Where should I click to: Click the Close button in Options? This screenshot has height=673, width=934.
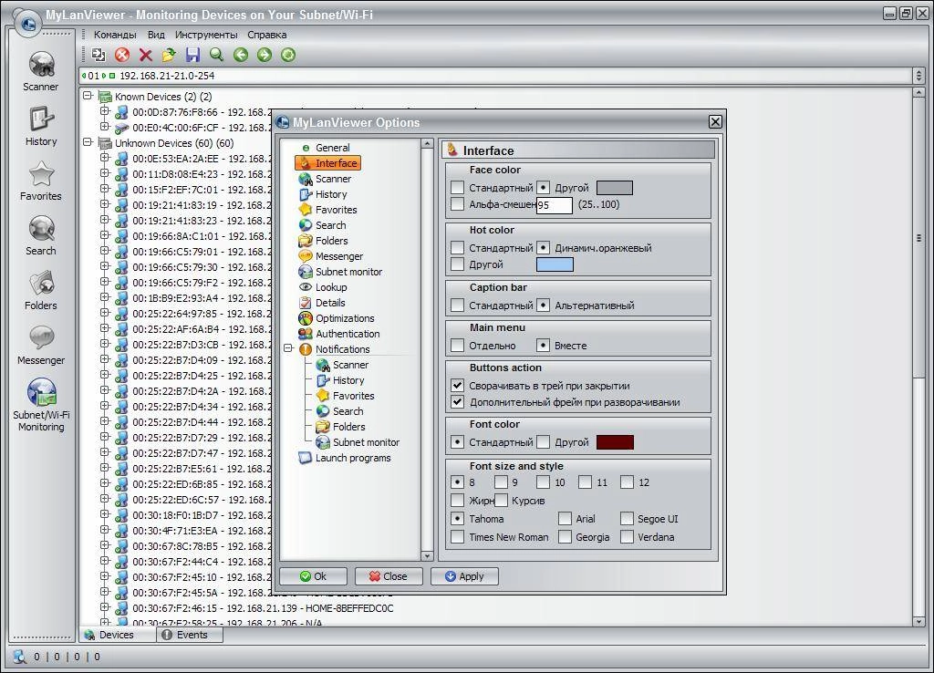point(389,576)
